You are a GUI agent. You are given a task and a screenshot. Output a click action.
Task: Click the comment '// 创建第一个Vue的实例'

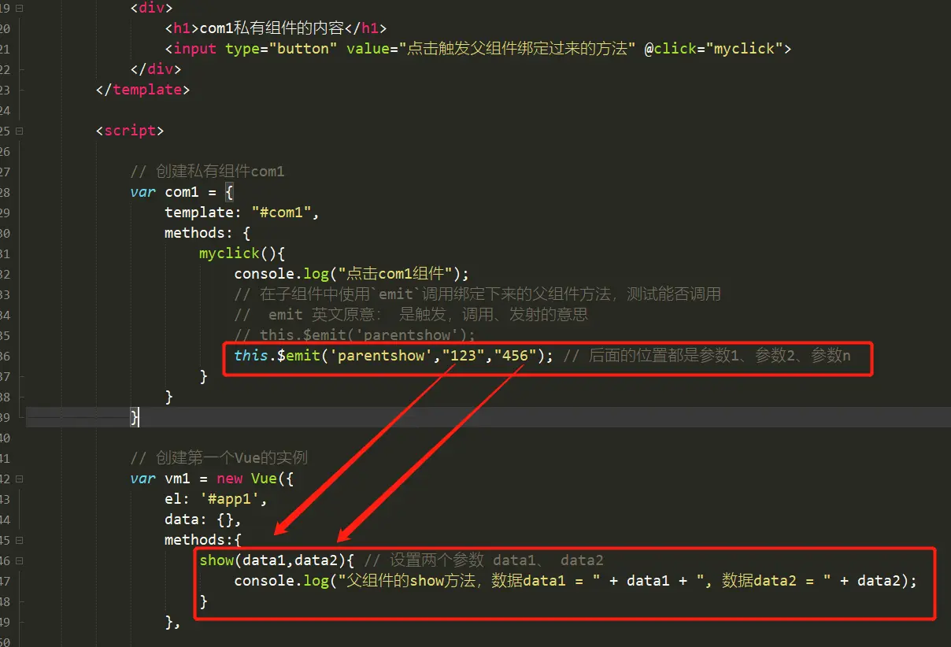[219, 458]
